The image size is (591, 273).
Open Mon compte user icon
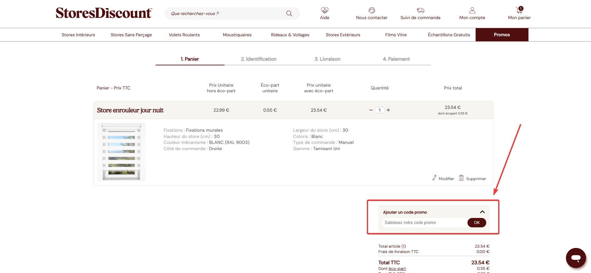[x=472, y=10]
